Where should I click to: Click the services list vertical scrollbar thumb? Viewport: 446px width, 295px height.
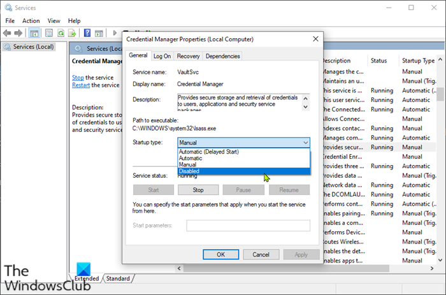(x=440, y=94)
